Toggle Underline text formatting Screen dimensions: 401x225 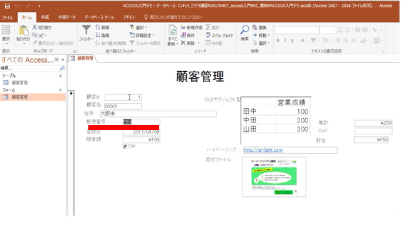[x=292, y=40]
